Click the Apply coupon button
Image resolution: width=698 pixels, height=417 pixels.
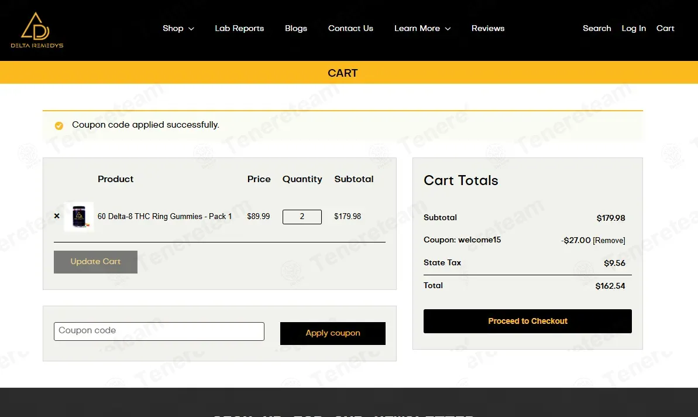[332, 333]
